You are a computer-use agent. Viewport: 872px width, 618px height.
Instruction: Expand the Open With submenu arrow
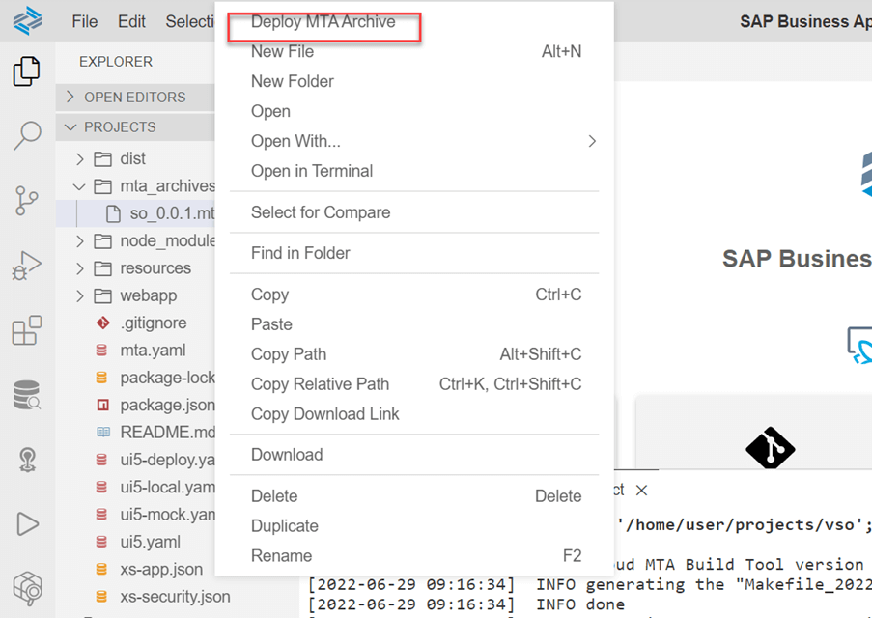(592, 141)
